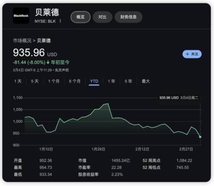
Task: Select the 1 天 time range
Action: [18, 81]
